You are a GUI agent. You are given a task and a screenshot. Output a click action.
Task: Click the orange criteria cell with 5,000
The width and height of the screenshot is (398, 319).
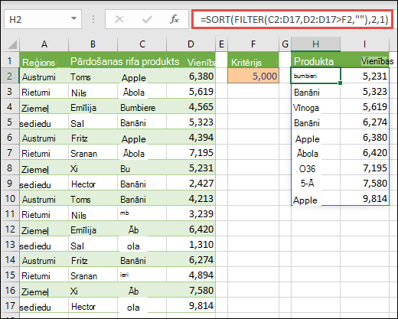point(253,76)
